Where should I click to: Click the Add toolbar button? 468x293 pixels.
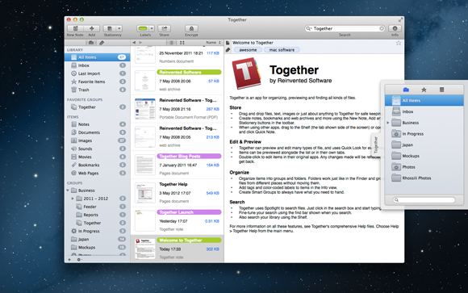[x=92, y=28]
